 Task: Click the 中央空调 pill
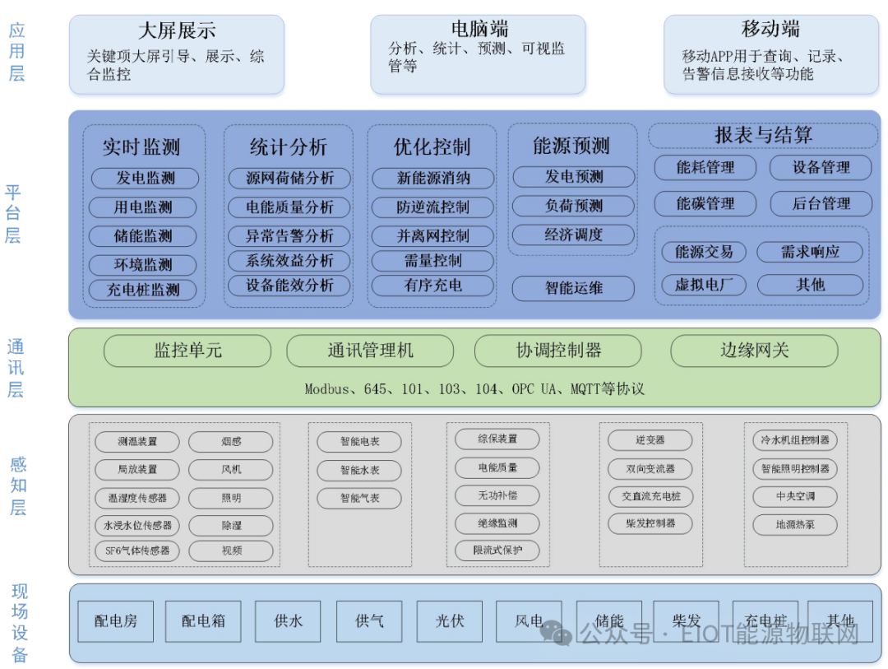coord(795,496)
